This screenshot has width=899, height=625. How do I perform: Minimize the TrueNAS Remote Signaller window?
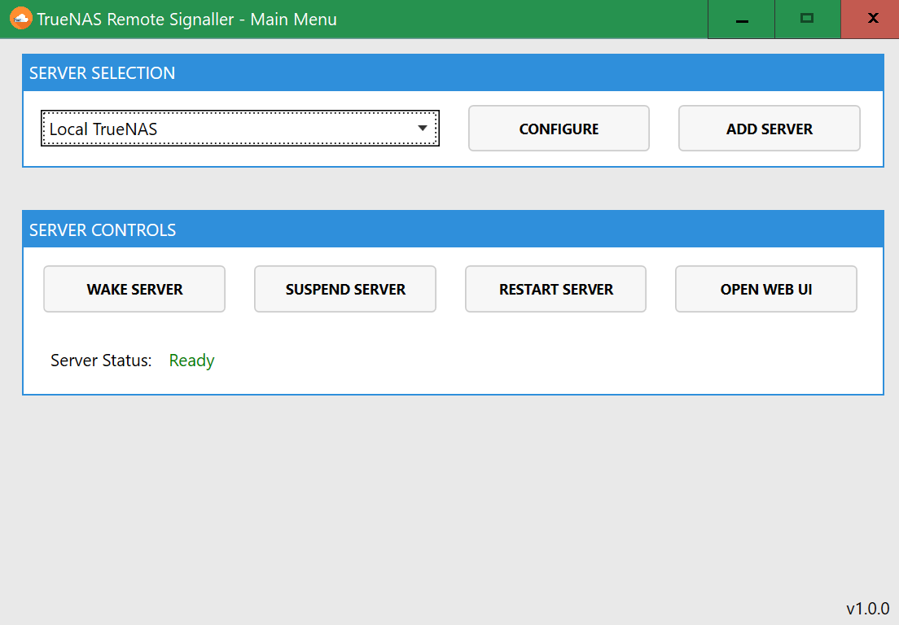tap(741, 20)
